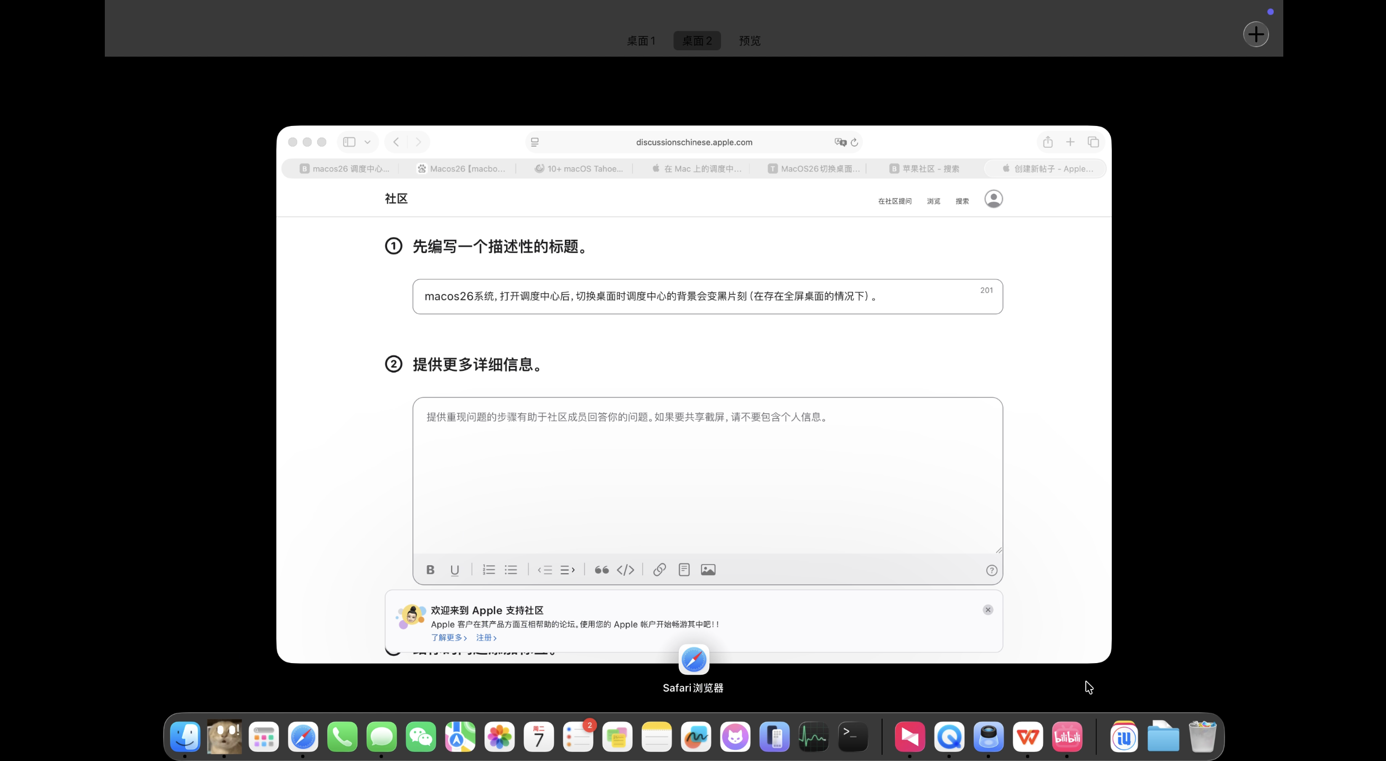Insert numbered list in editor

click(489, 569)
